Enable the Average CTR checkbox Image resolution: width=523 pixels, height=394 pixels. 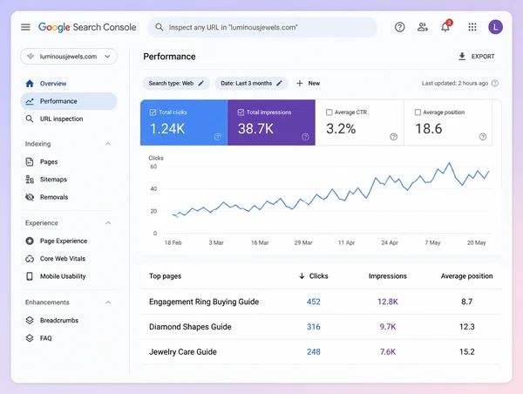pos(329,112)
